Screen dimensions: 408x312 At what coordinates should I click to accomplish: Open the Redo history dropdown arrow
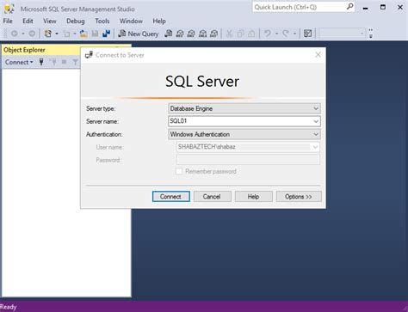pyautogui.click(x=294, y=34)
